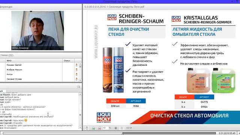
Task: Click the PDF file name title
Action: [114, 7]
